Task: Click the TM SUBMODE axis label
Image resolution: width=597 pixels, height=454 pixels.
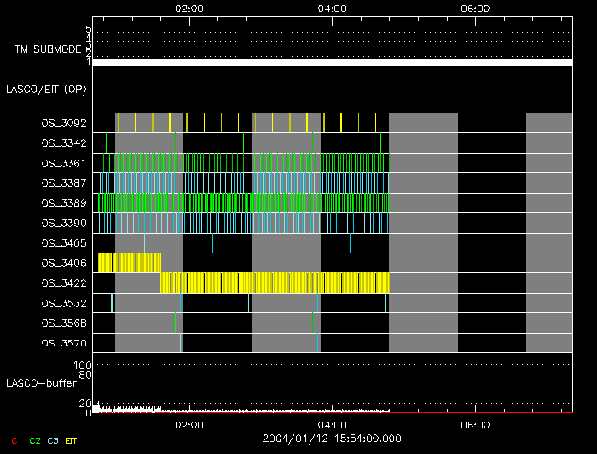Action: pos(47,49)
